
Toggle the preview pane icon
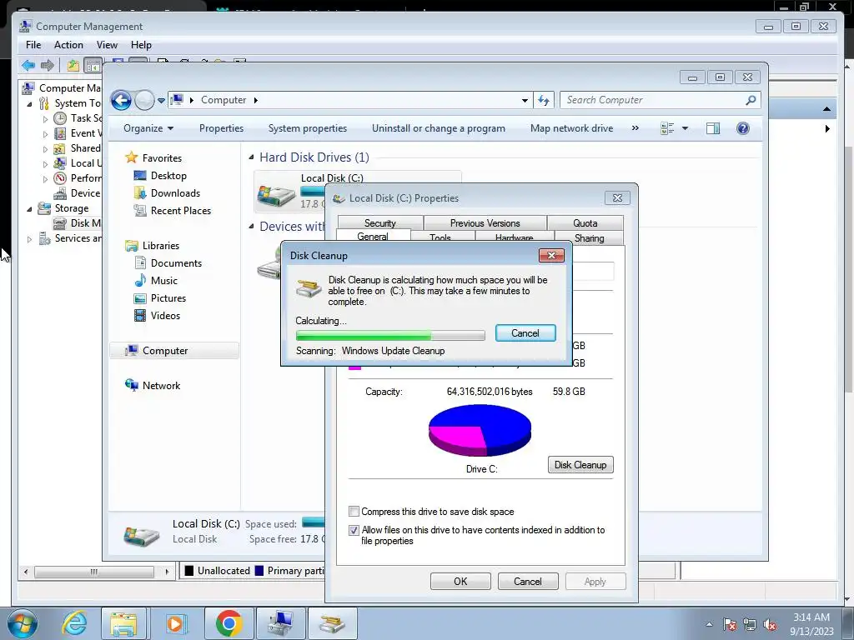712,128
